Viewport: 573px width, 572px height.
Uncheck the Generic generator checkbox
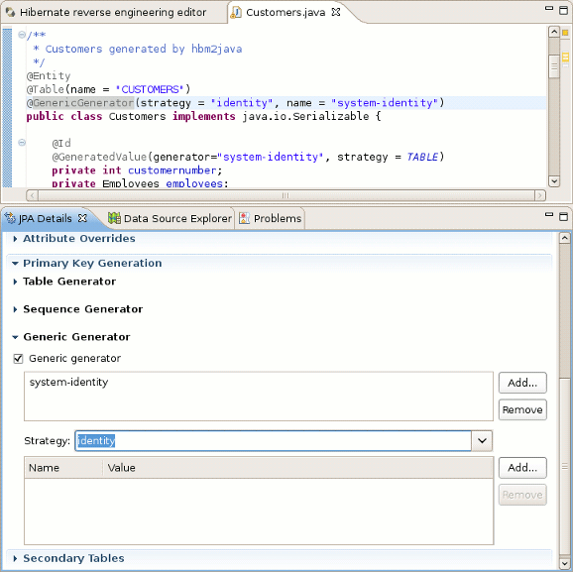(18, 359)
